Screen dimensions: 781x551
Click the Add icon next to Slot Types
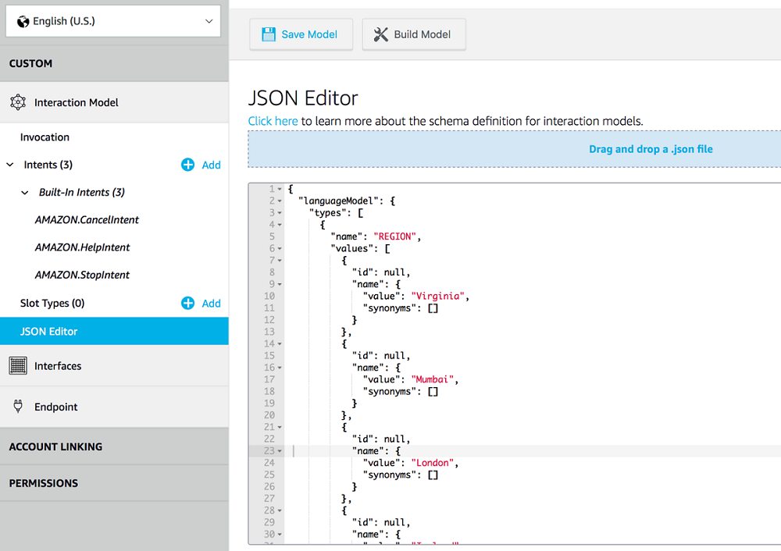coord(187,303)
